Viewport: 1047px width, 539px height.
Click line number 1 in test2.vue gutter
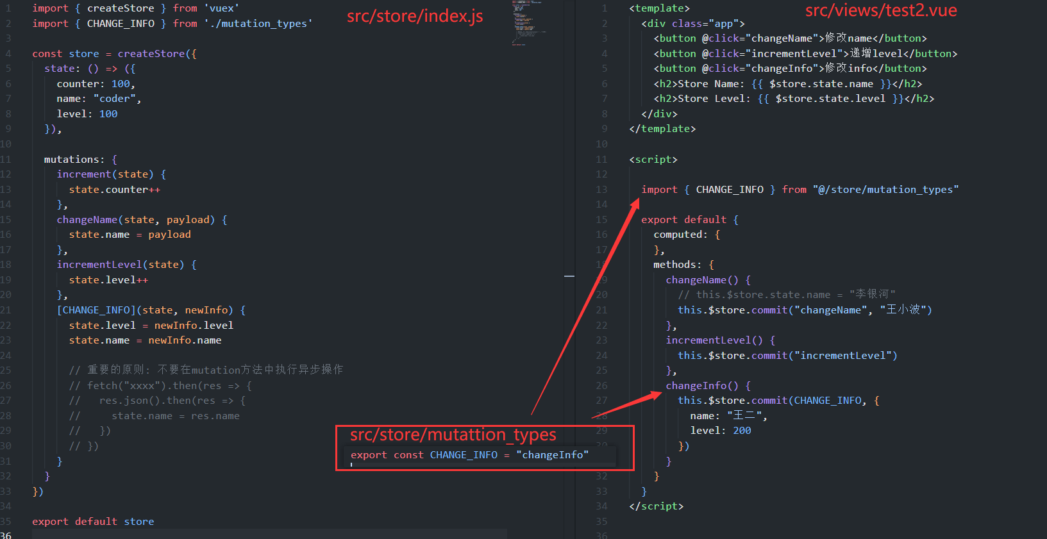605,8
